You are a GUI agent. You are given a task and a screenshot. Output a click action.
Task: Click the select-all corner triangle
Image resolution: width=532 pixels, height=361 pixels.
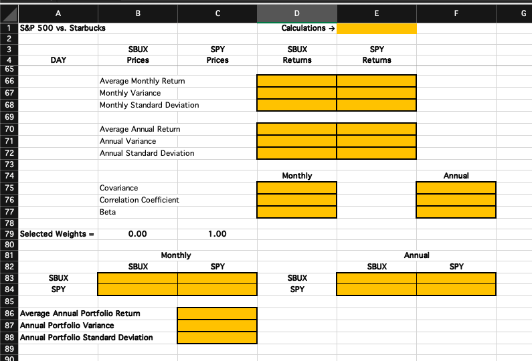(x=9, y=13)
